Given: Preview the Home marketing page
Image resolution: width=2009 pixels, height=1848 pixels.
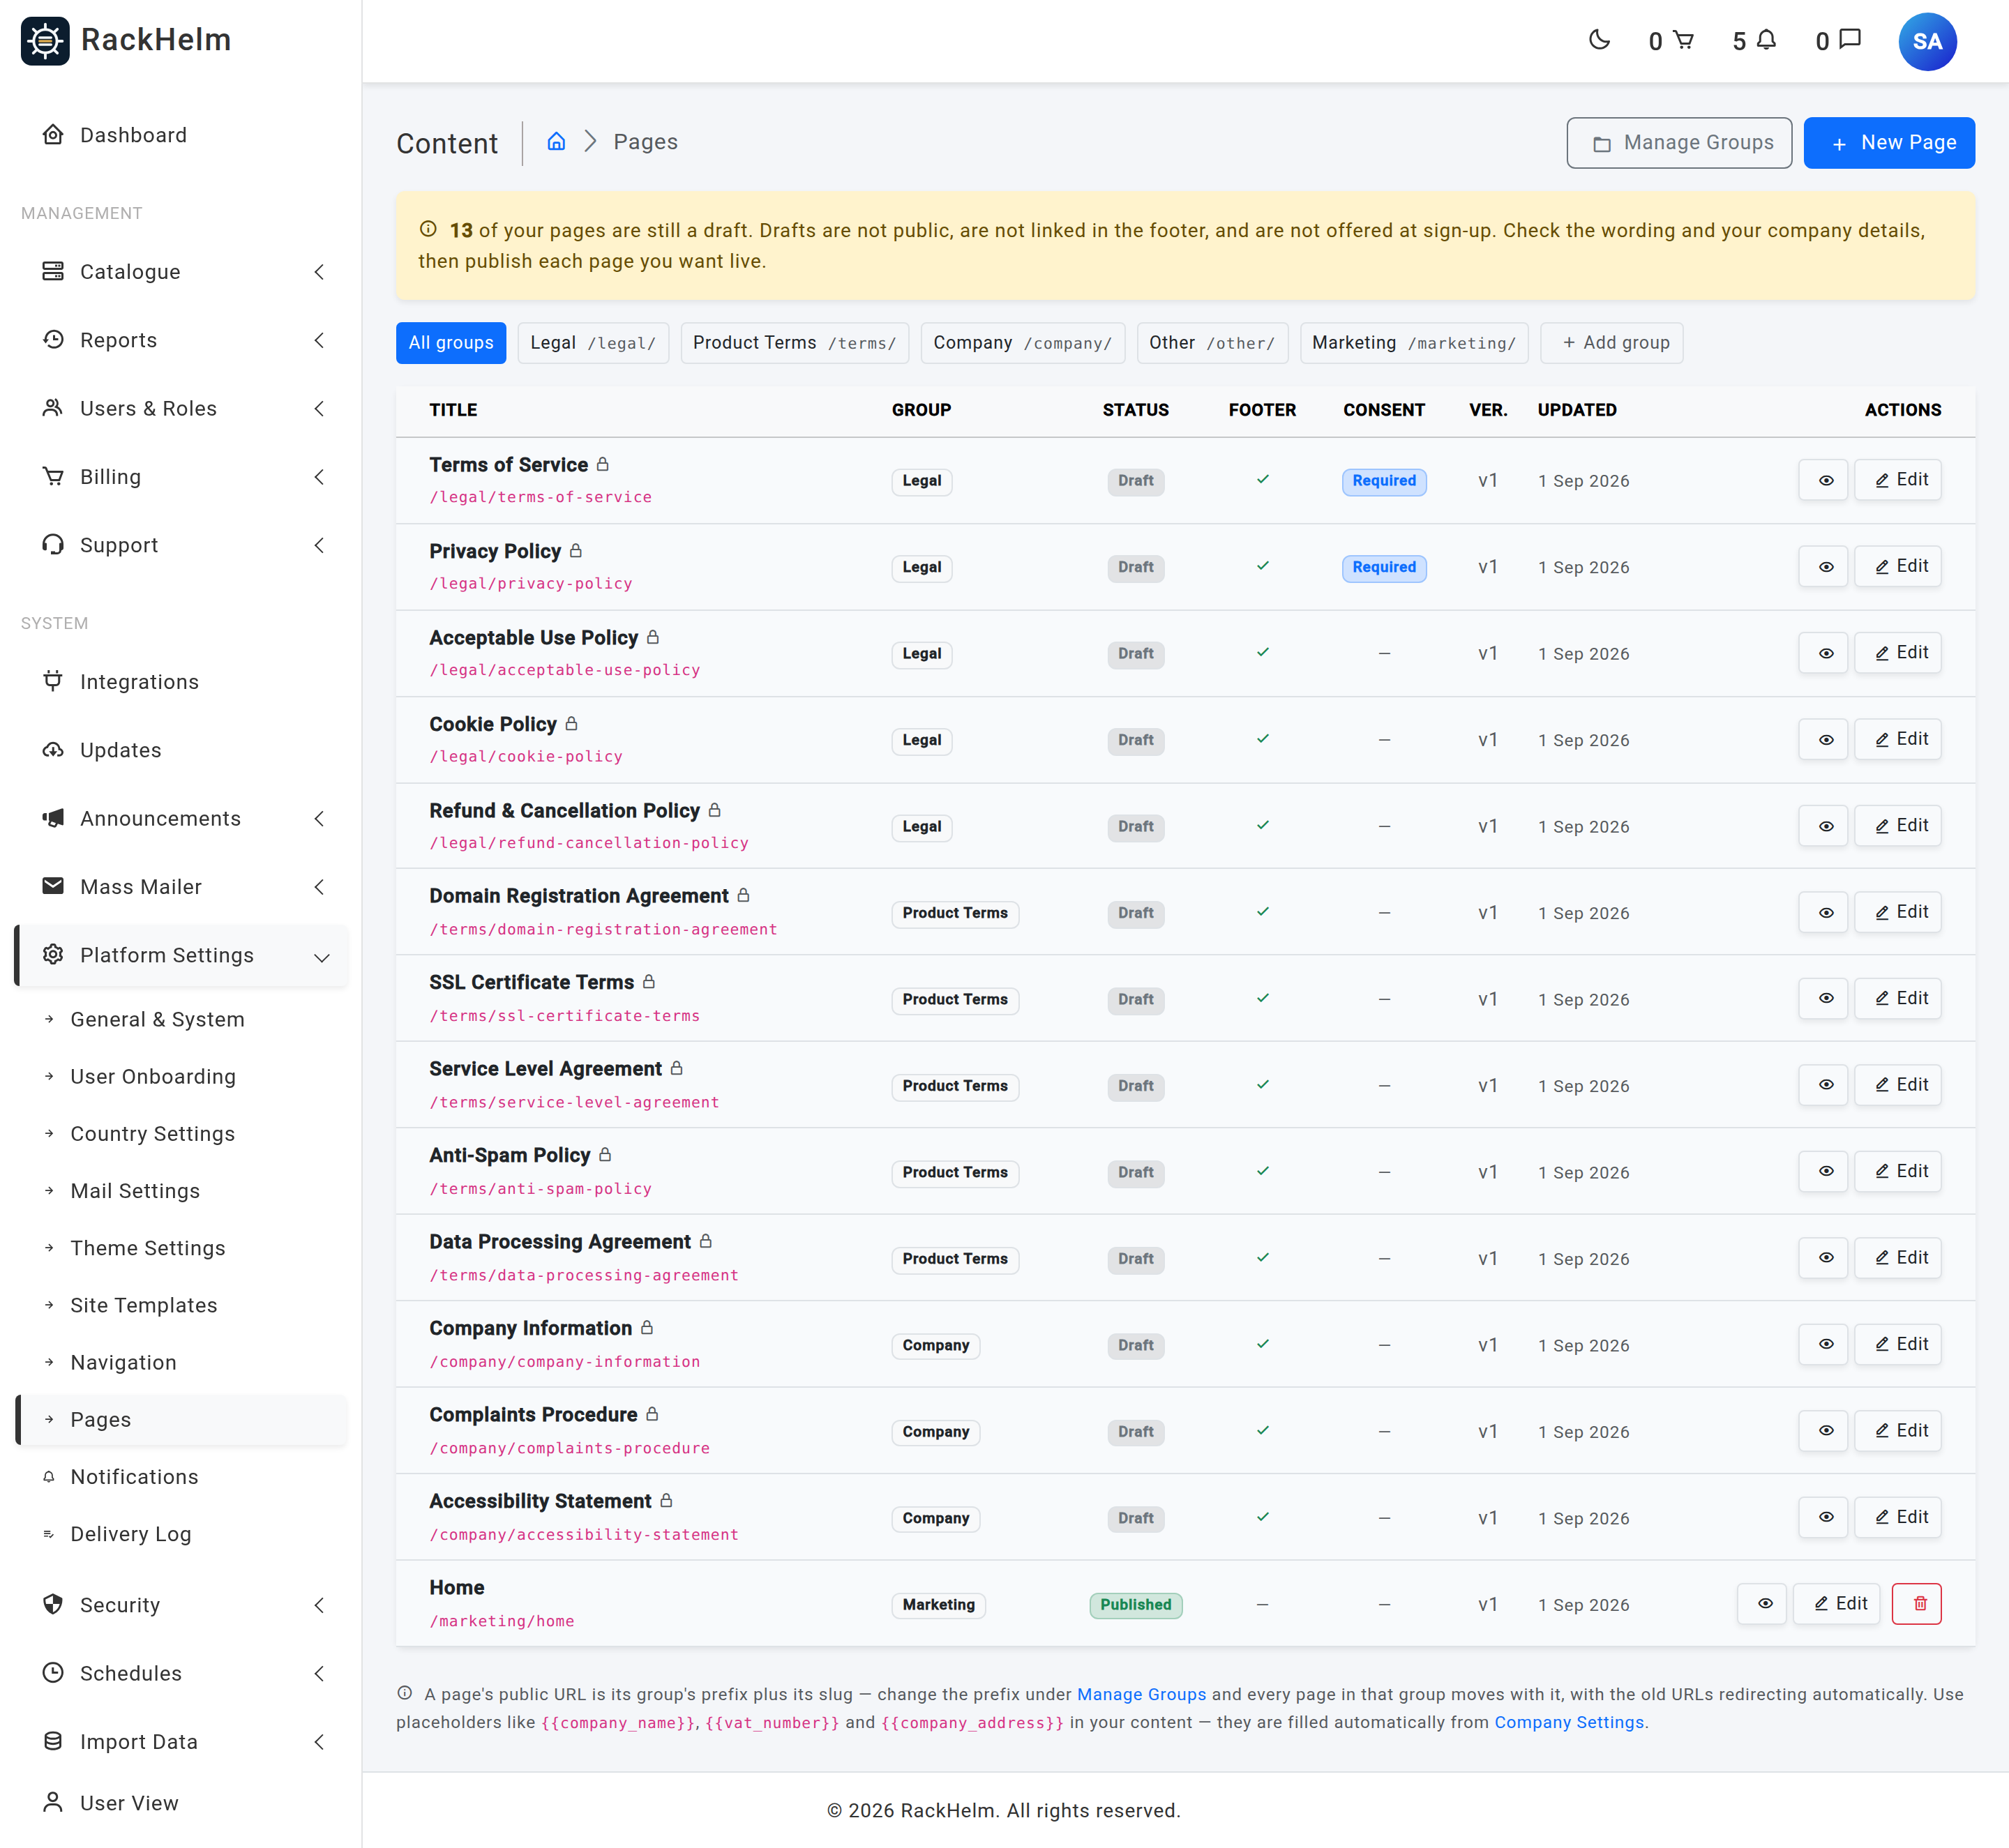Looking at the screenshot, I should [x=1763, y=1604].
